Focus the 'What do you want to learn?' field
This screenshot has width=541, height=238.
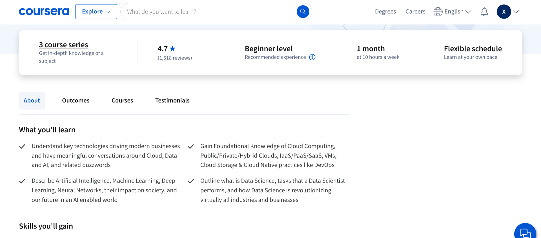pyautogui.click(x=209, y=12)
